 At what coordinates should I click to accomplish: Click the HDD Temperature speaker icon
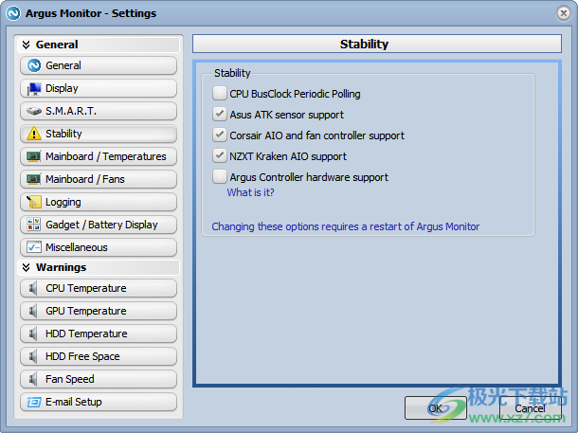pos(33,334)
